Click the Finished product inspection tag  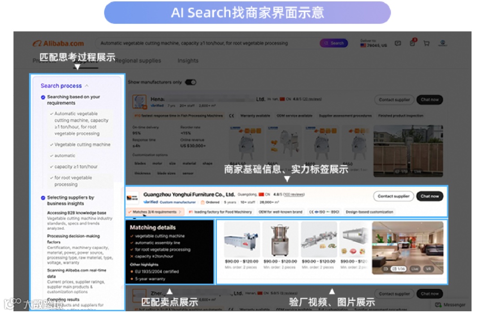[401, 116]
